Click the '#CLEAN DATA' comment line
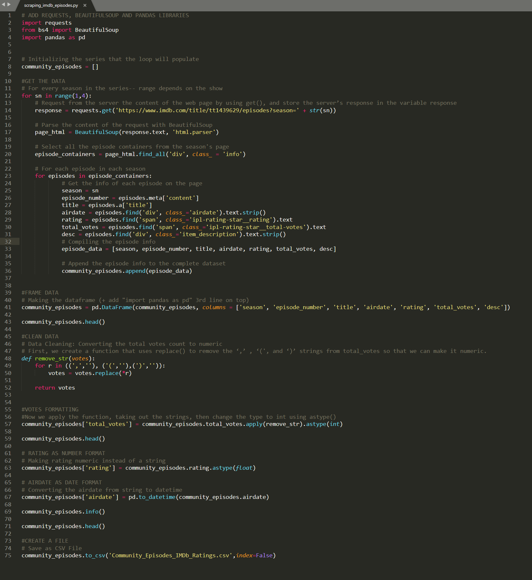Screen dimensions: 532x580 40,336
